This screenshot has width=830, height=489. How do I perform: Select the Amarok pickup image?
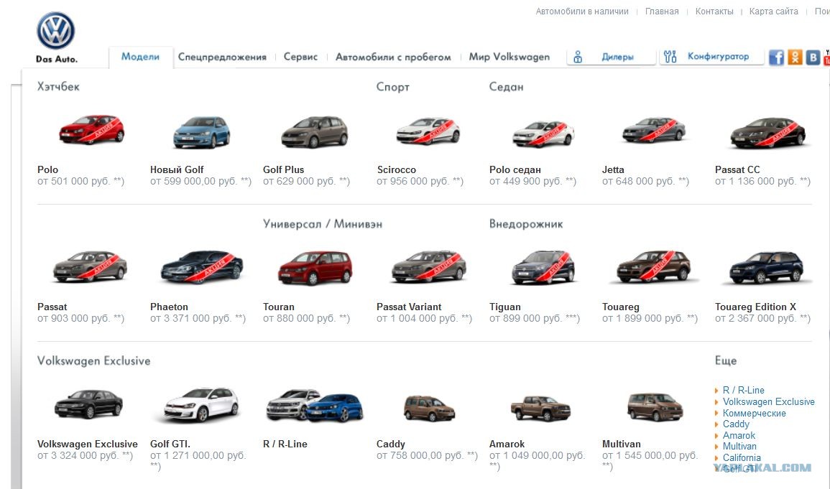point(540,409)
